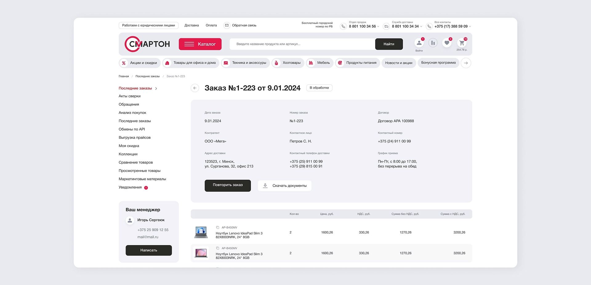
Task: Click the product search input field
Action: [302, 44]
